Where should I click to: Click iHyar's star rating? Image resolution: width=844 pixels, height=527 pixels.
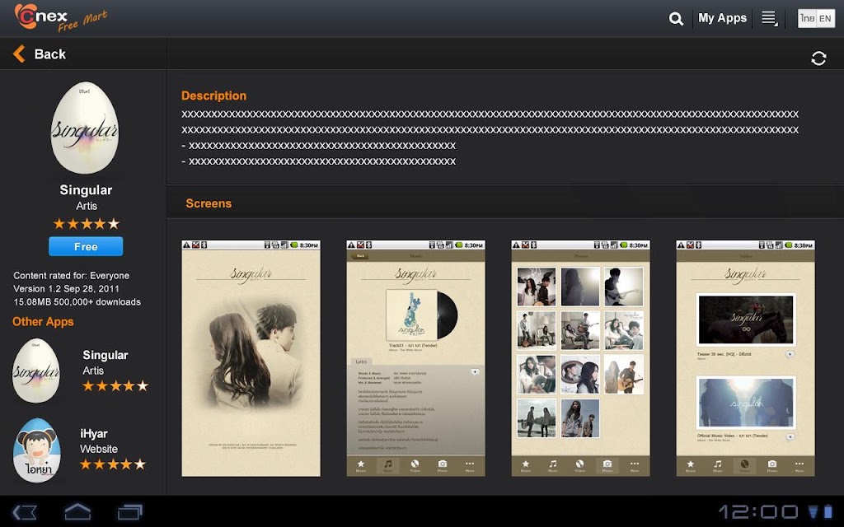[x=113, y=464]
